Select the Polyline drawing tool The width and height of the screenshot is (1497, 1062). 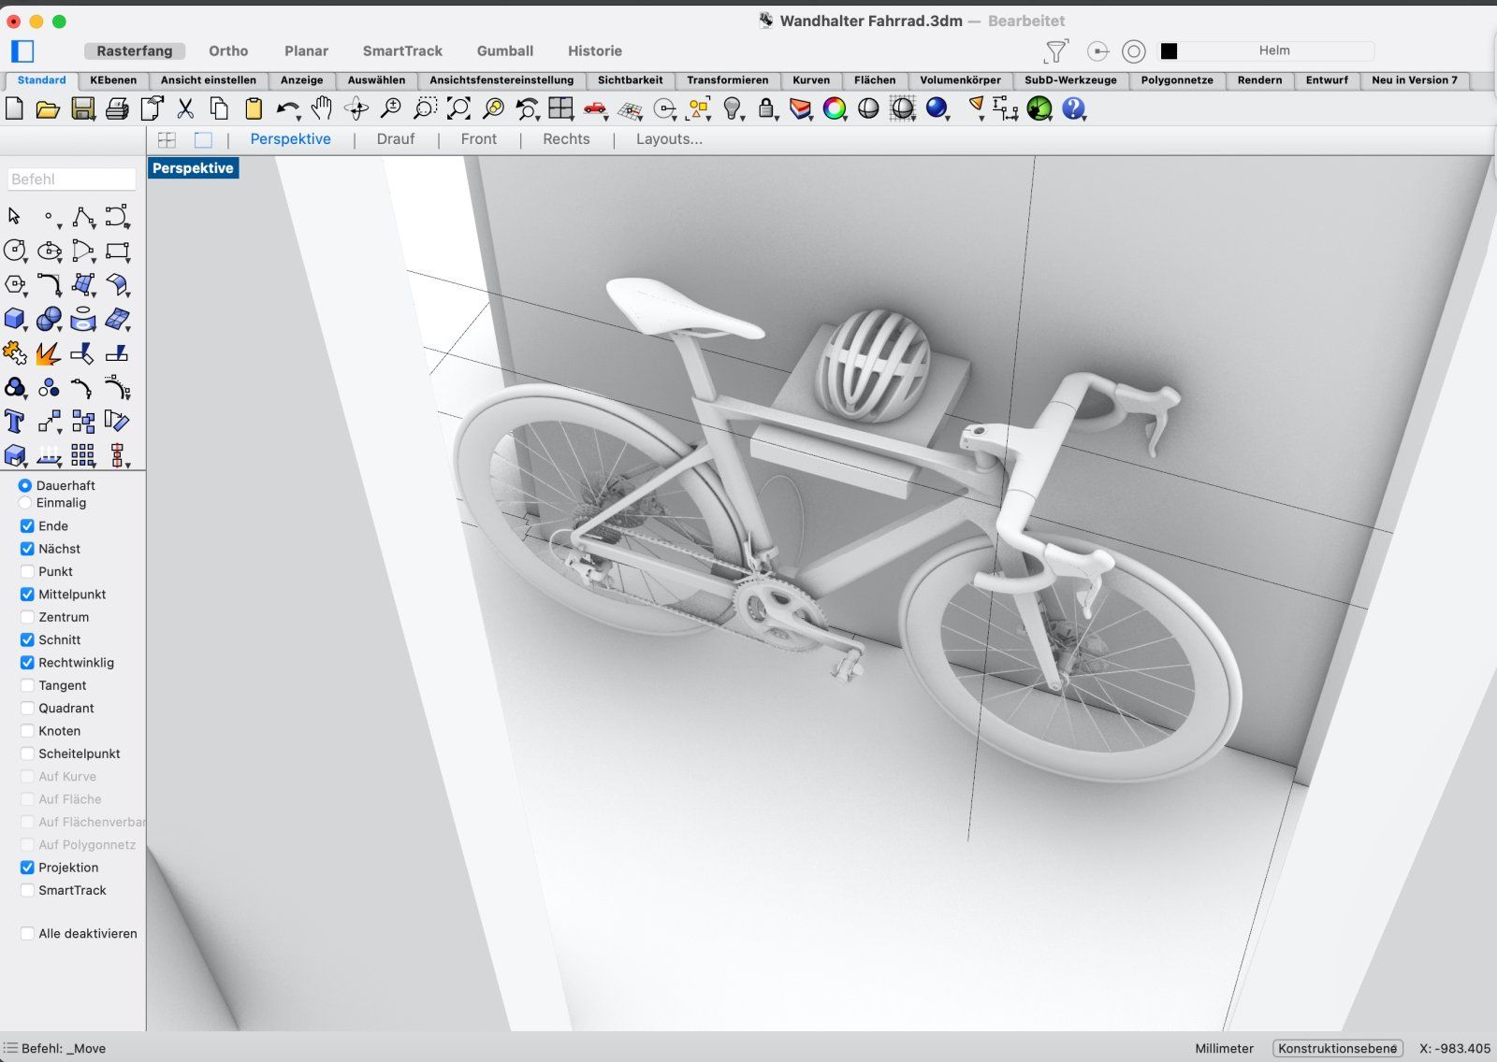[x=83, y=217]
